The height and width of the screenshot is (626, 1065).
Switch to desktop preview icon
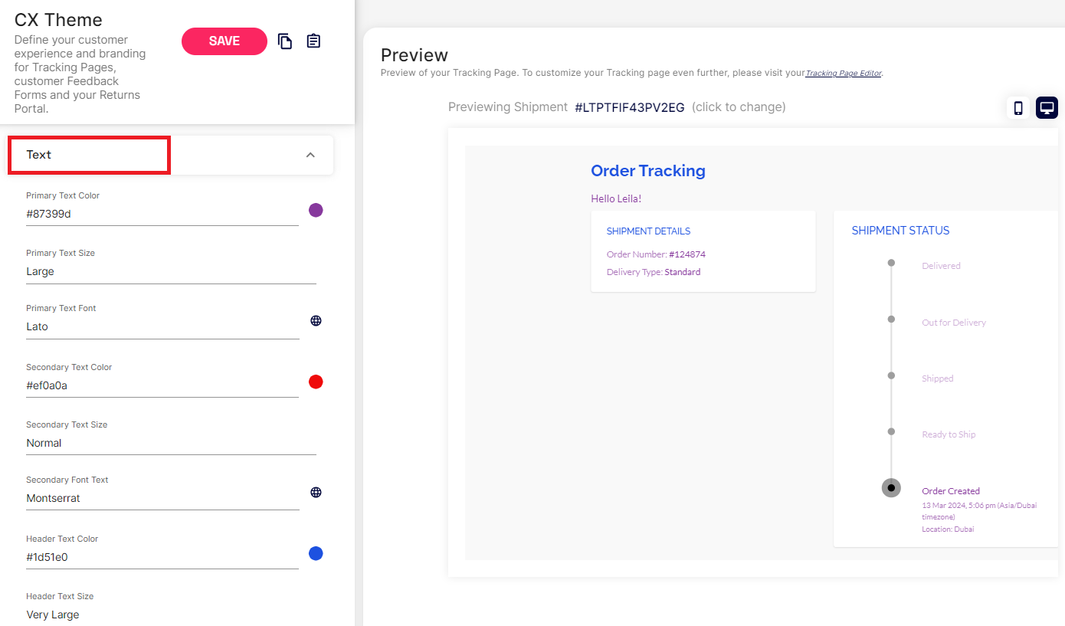coord(1047,108)
